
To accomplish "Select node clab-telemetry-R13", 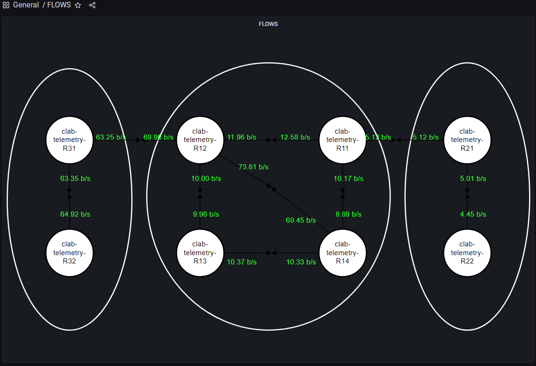I will pyautogui.click(x=200, y=253).
